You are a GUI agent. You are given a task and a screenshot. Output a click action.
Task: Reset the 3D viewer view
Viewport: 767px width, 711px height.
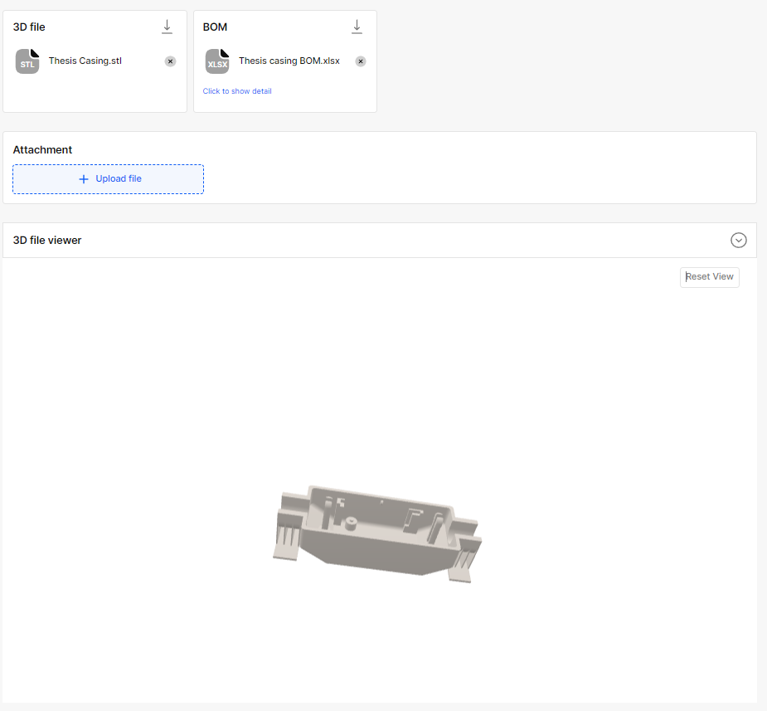tap(709, 277)
